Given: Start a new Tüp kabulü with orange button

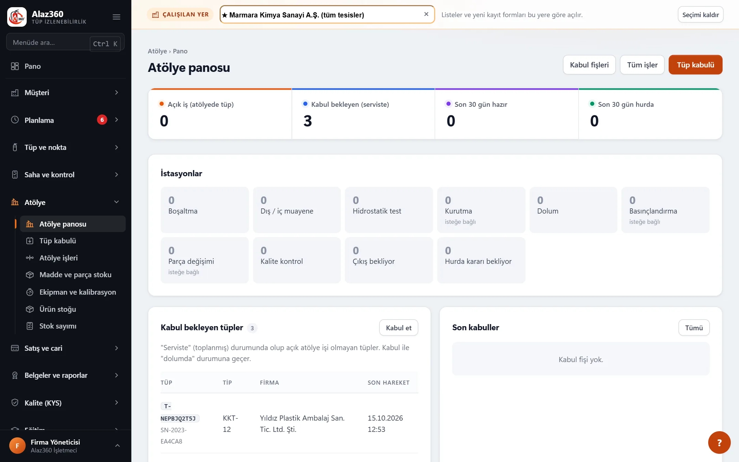Looking at the screenshot, I should 696,65.
